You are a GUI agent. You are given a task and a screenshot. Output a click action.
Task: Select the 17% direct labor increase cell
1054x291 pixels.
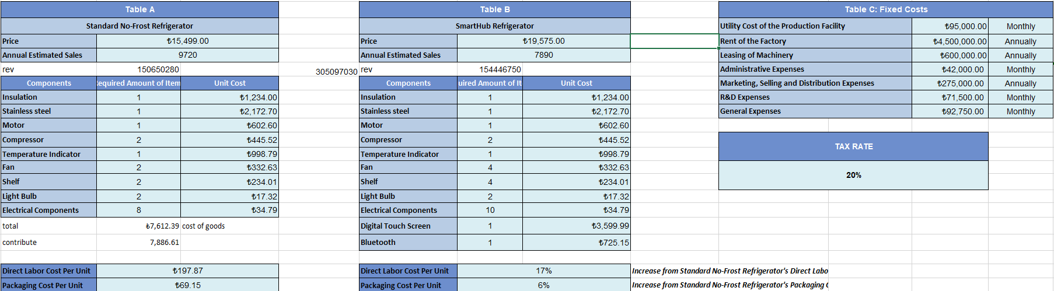[x=543, y=271]
